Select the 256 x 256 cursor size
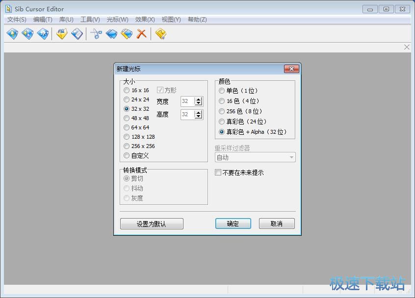Screen dimensions: 415x298 point(127,146)
